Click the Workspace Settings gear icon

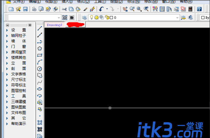tap(65, 18)
